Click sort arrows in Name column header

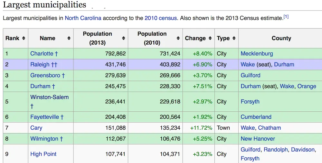coord(69,38)
